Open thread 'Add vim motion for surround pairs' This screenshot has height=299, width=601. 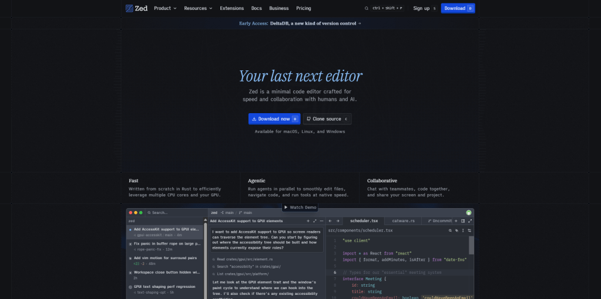[165, 261]
